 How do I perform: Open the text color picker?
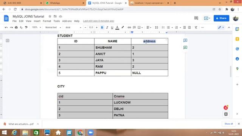pyautogui.click(x=117, y=28)
